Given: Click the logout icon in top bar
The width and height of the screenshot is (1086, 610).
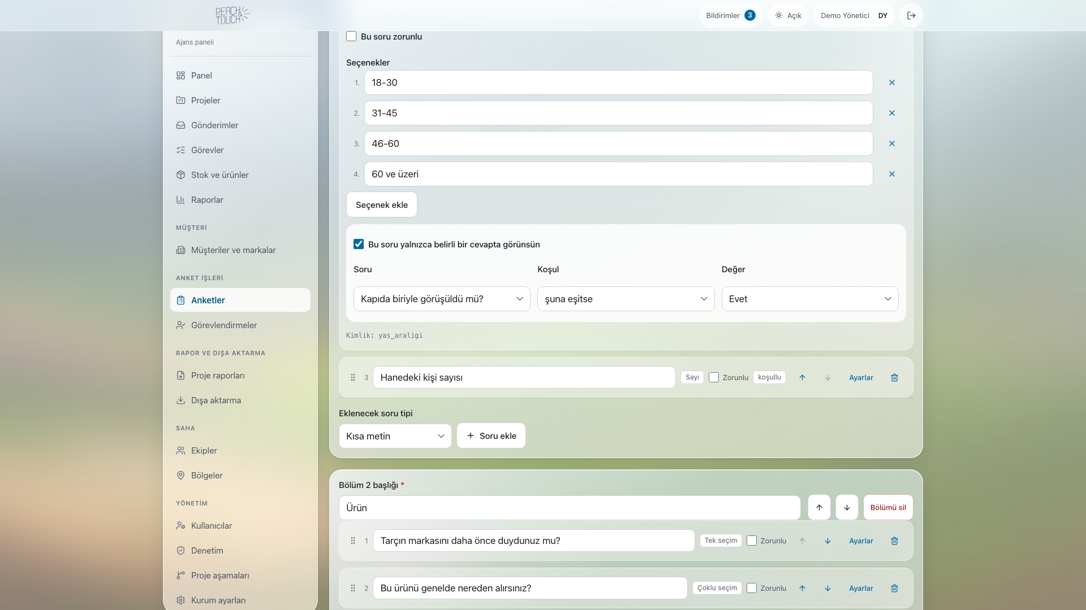Looking at the screenshot, I should point(911,15).
